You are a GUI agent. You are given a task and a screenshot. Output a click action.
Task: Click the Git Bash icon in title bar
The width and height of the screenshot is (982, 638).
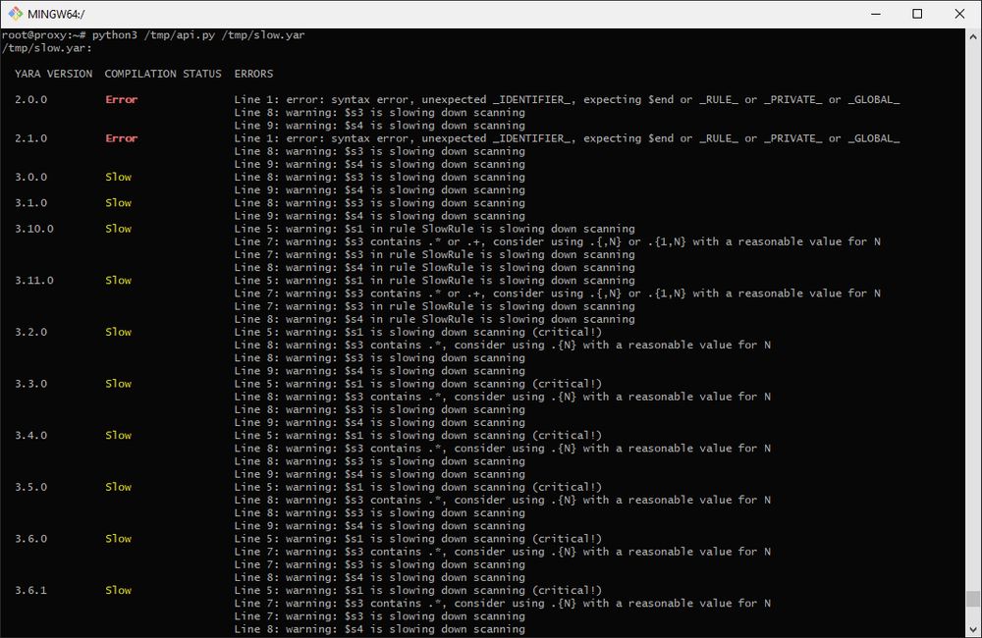coord(15,13)
